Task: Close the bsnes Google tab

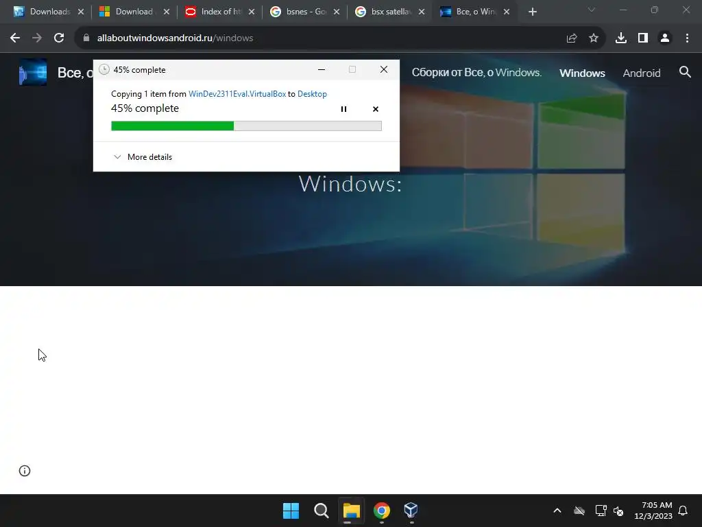Action: pos(337,12)
